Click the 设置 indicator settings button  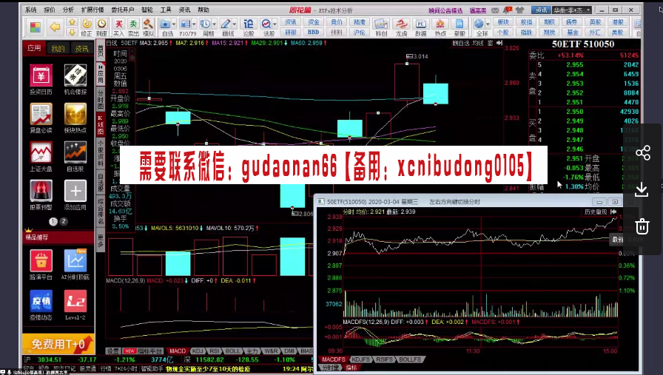(113, 351)
